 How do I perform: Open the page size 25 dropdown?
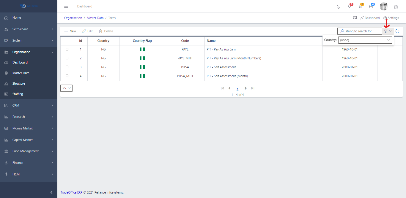click(x=66, y=88)
